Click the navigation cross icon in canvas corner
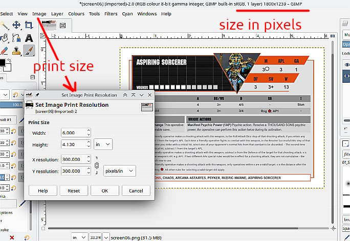 pos(333,228)
